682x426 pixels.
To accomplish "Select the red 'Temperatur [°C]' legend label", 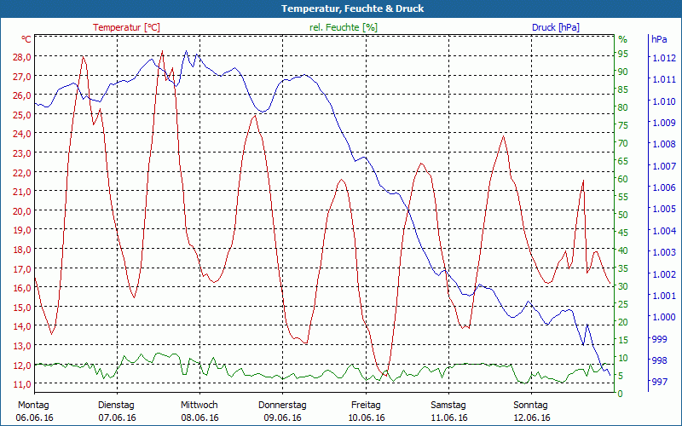I will coord(126,27).
